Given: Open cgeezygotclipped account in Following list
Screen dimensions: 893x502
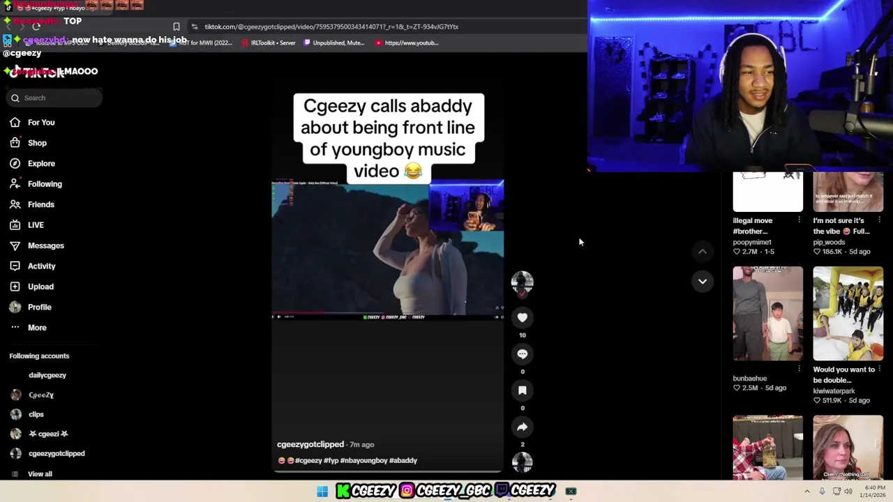Looking at the screenshot, I should (57, 453).
